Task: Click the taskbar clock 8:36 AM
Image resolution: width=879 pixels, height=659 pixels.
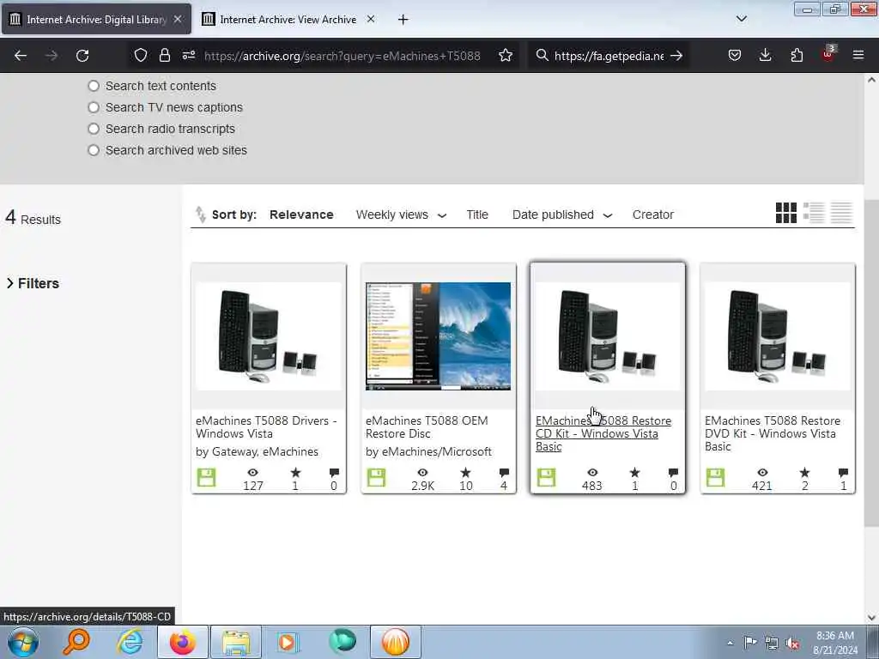Action: 835,643
